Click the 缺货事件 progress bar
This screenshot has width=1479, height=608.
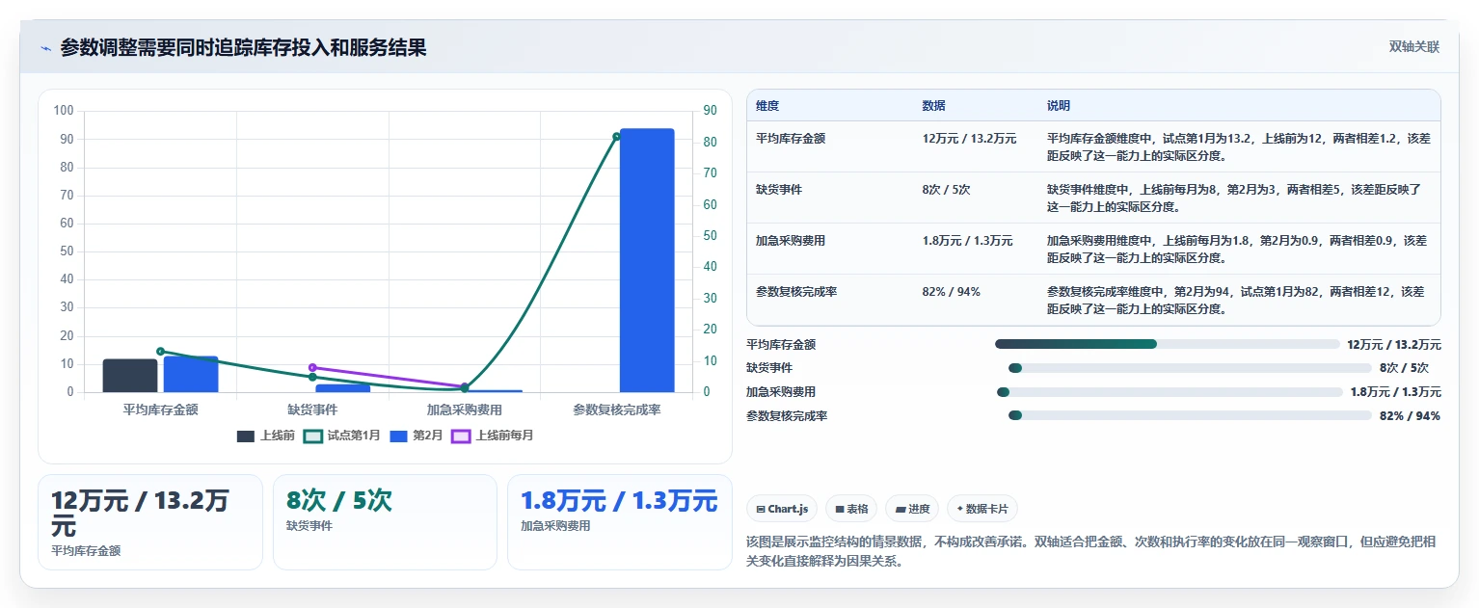1190,368
